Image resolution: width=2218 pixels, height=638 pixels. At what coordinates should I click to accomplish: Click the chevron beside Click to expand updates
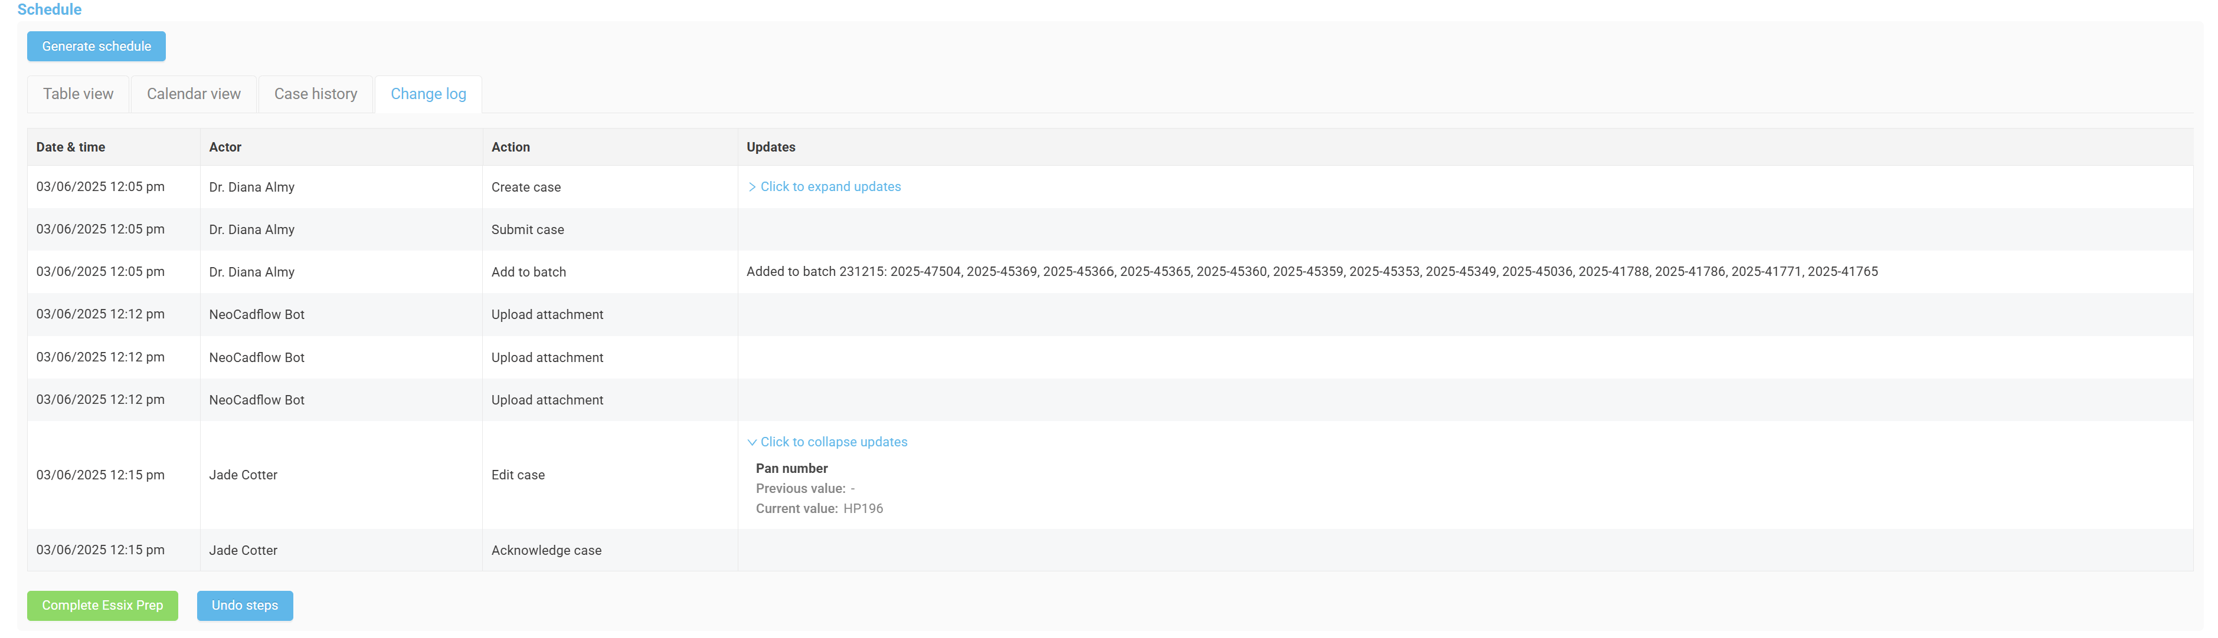pos(752,186)
